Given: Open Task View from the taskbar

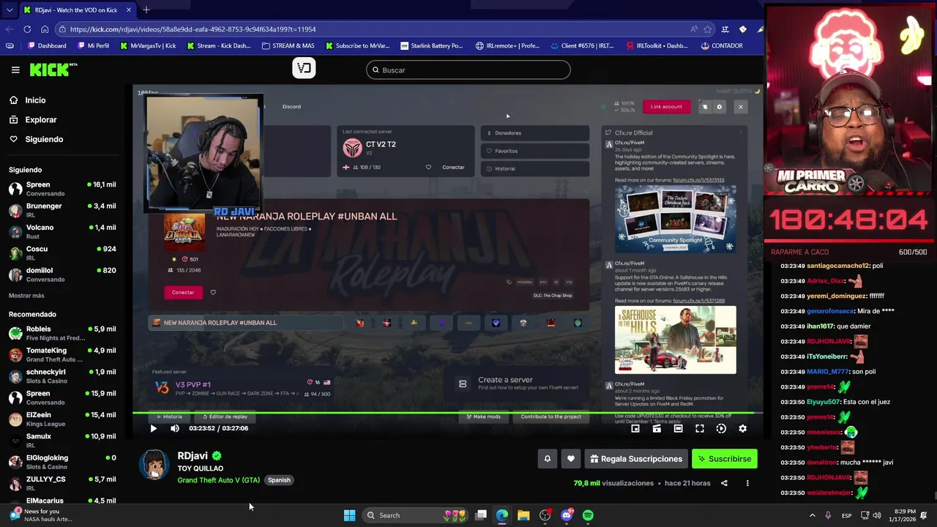Looking at the screenshot, I should point(481,515).
